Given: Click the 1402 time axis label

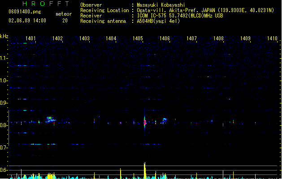Looking at the screenshot, I should pyautogui.click(x=57, y=38).
